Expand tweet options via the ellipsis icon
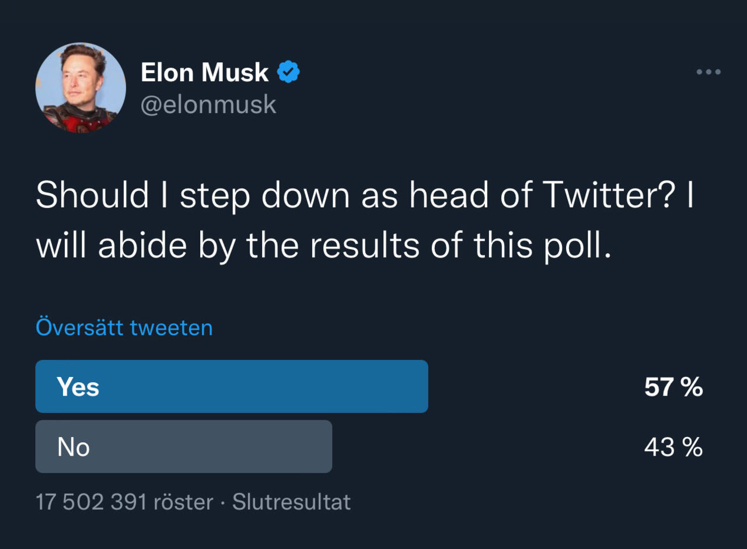Viewport: 747px width, 549px height. (x=708, y=71)
